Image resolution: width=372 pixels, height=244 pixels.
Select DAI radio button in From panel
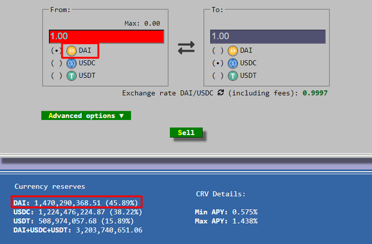(56, 50)
